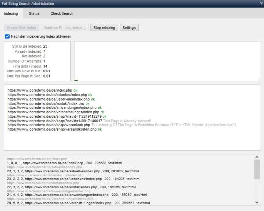The image size is (264, 211).
Task: Click log entry '23, 2, 2, 2' for ueber-uns
Action: (74, 179)
